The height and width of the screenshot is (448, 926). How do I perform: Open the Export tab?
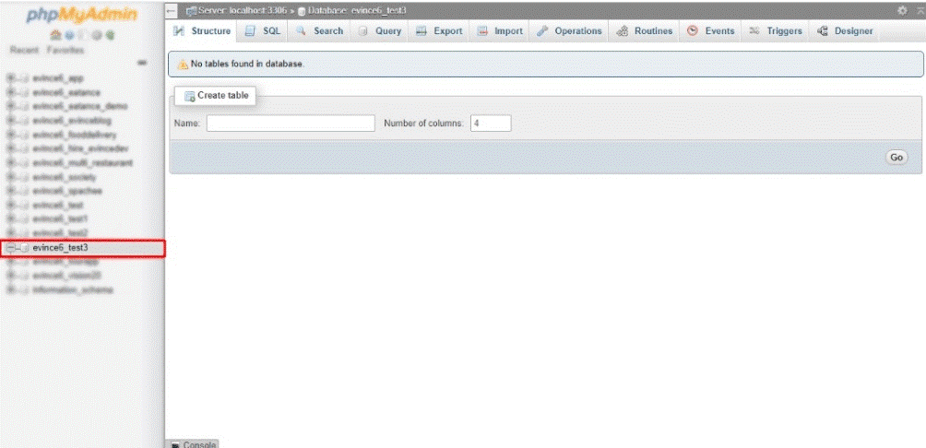click(x=439, y=31)
